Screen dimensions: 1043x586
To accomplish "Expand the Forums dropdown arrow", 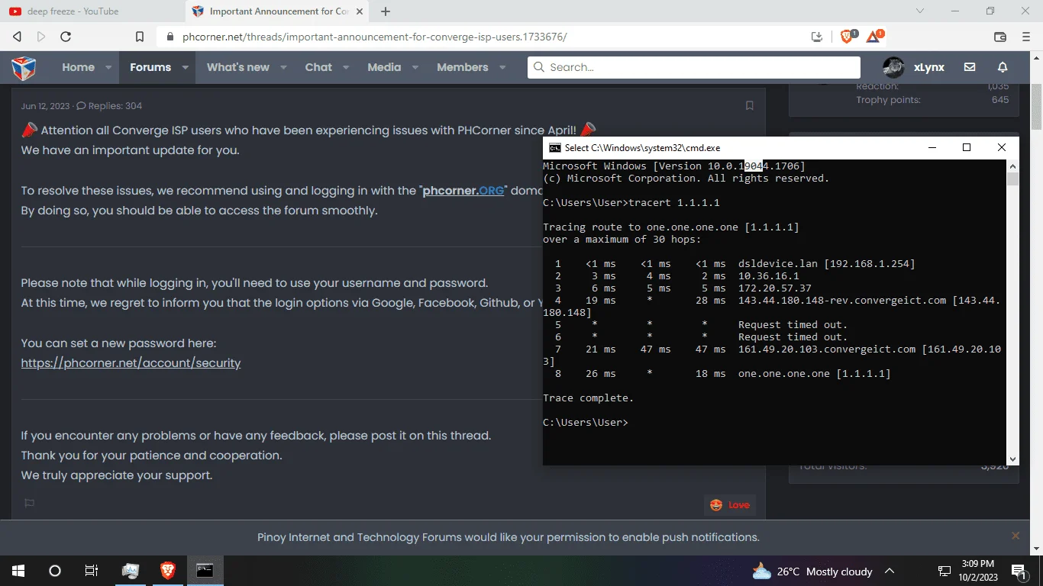I will (x=185, y=67).
